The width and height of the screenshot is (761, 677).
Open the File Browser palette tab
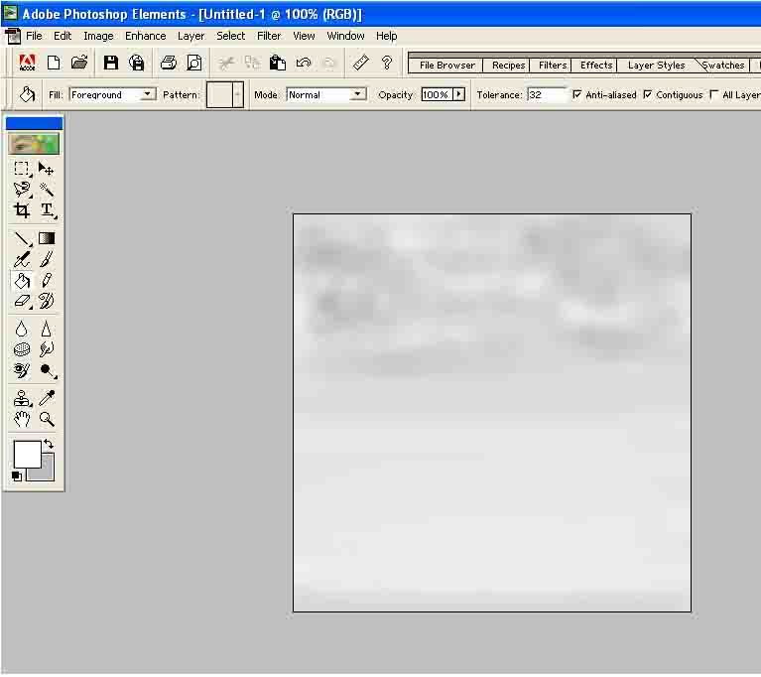[x=446, y=66]
